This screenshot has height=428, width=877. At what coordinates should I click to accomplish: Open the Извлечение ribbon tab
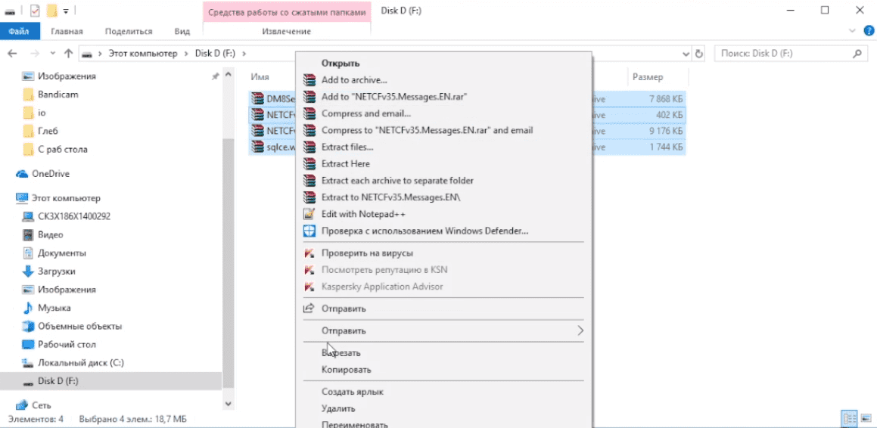pyautogui.click(x=286, y=31)
